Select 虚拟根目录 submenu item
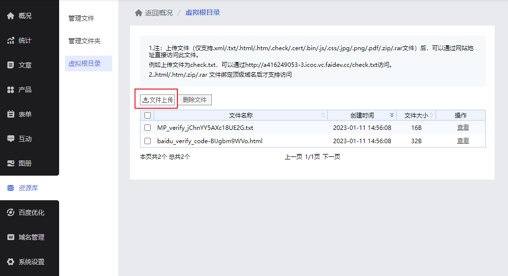This screenshot has width=508, height=276. tap(89, 63)
